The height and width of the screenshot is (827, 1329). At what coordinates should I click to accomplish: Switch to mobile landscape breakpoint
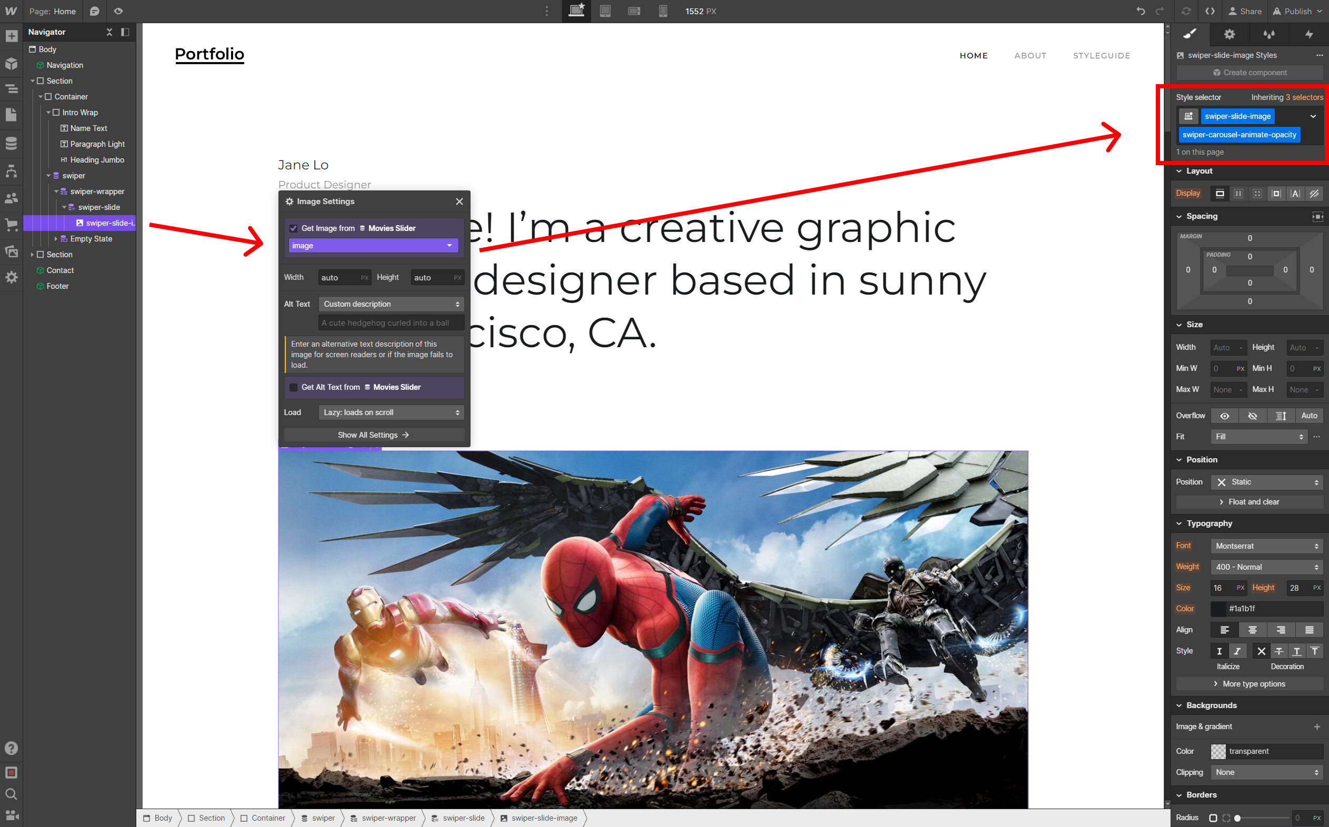(634, 11)
